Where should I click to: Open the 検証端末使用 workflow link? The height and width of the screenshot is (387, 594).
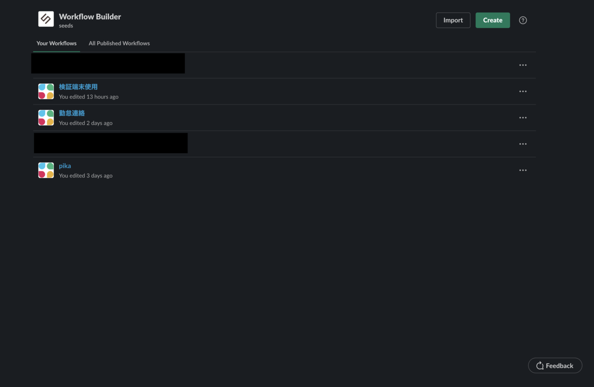78,87
